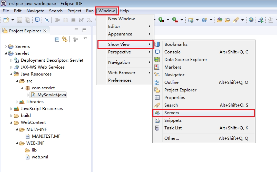The image size is (277, 172).
Task: Select web.xml file
Action: coord(40,157)
